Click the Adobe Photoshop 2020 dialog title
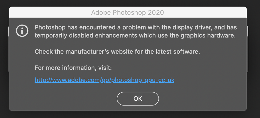Image resolution: width=260 pixels, height=118 pixels. pyautogui.click(x=128, y=12)
